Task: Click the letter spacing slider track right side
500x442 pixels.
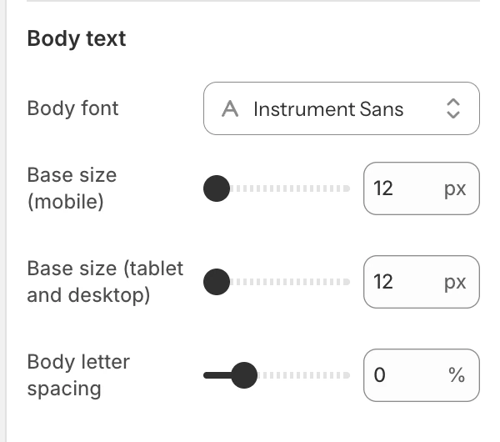Action: coord(303,375)
